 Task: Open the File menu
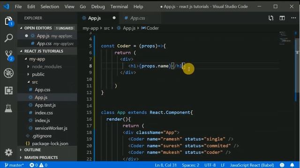pos(18,7)
